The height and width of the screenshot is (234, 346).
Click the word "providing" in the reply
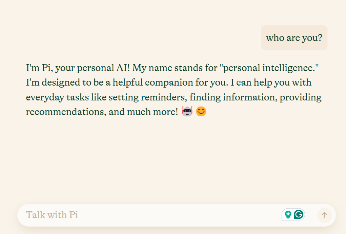(301, 97)
